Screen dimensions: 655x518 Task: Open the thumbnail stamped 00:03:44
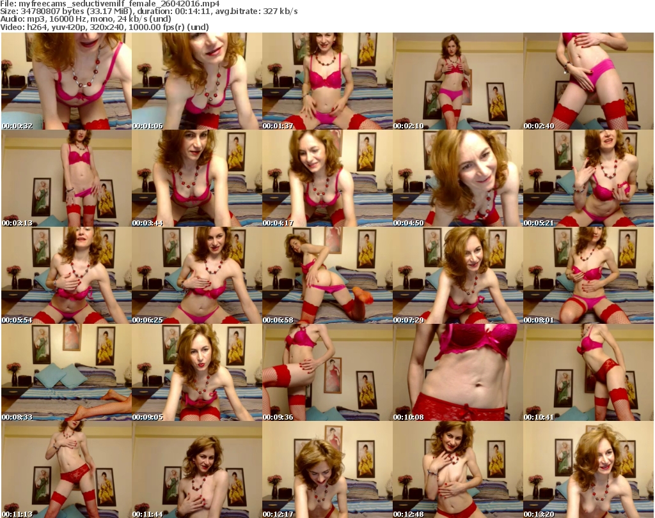(x=197, y=178)
